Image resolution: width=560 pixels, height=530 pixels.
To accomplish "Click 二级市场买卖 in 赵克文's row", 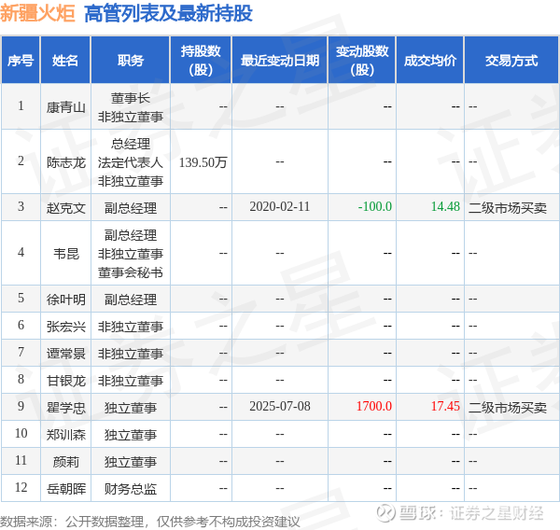I will click(508, 208).
